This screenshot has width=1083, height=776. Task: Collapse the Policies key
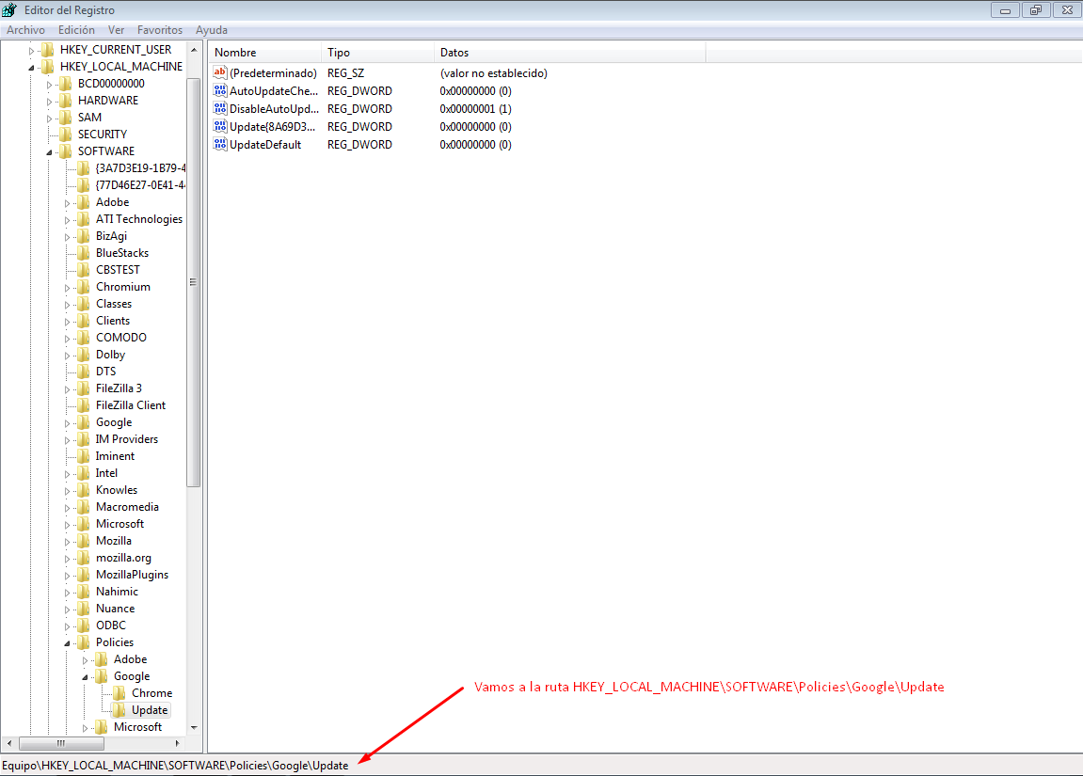click(67, 643)
